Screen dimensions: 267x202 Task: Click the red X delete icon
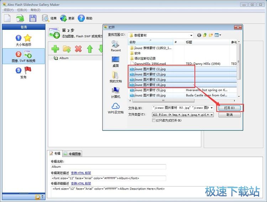pos(78,49)
